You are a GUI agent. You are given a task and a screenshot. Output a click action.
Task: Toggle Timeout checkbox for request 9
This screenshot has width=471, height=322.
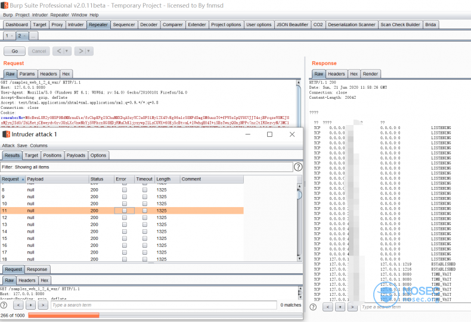[145, 196]
